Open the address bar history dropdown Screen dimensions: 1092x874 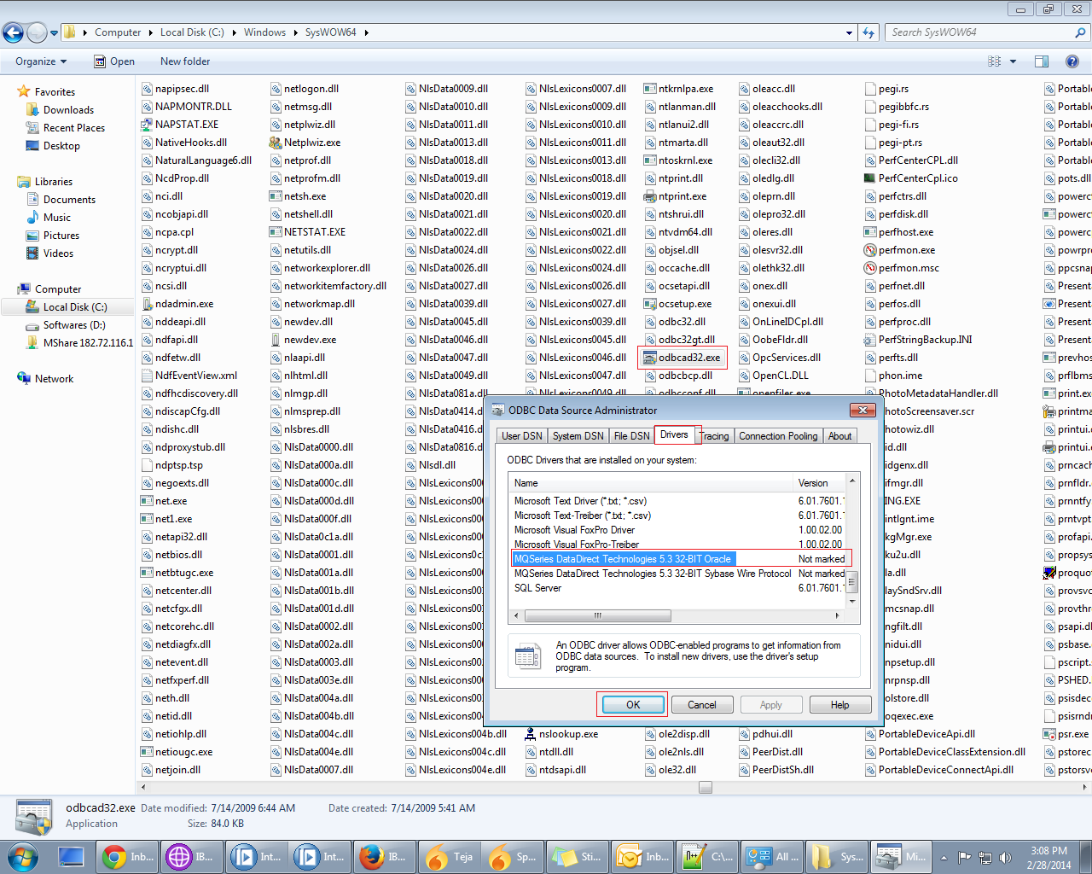849,32
